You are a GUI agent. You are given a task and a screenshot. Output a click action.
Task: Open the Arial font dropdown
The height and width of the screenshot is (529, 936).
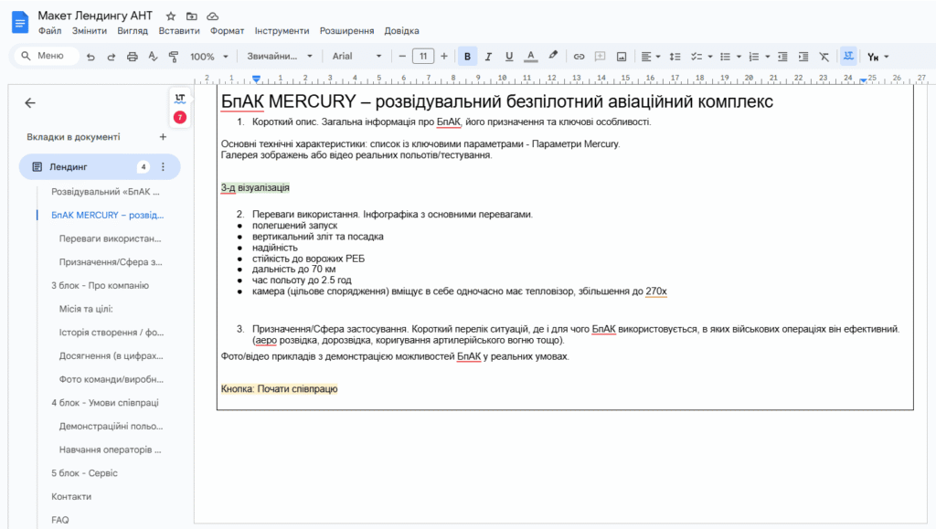(x=357, y=57)
